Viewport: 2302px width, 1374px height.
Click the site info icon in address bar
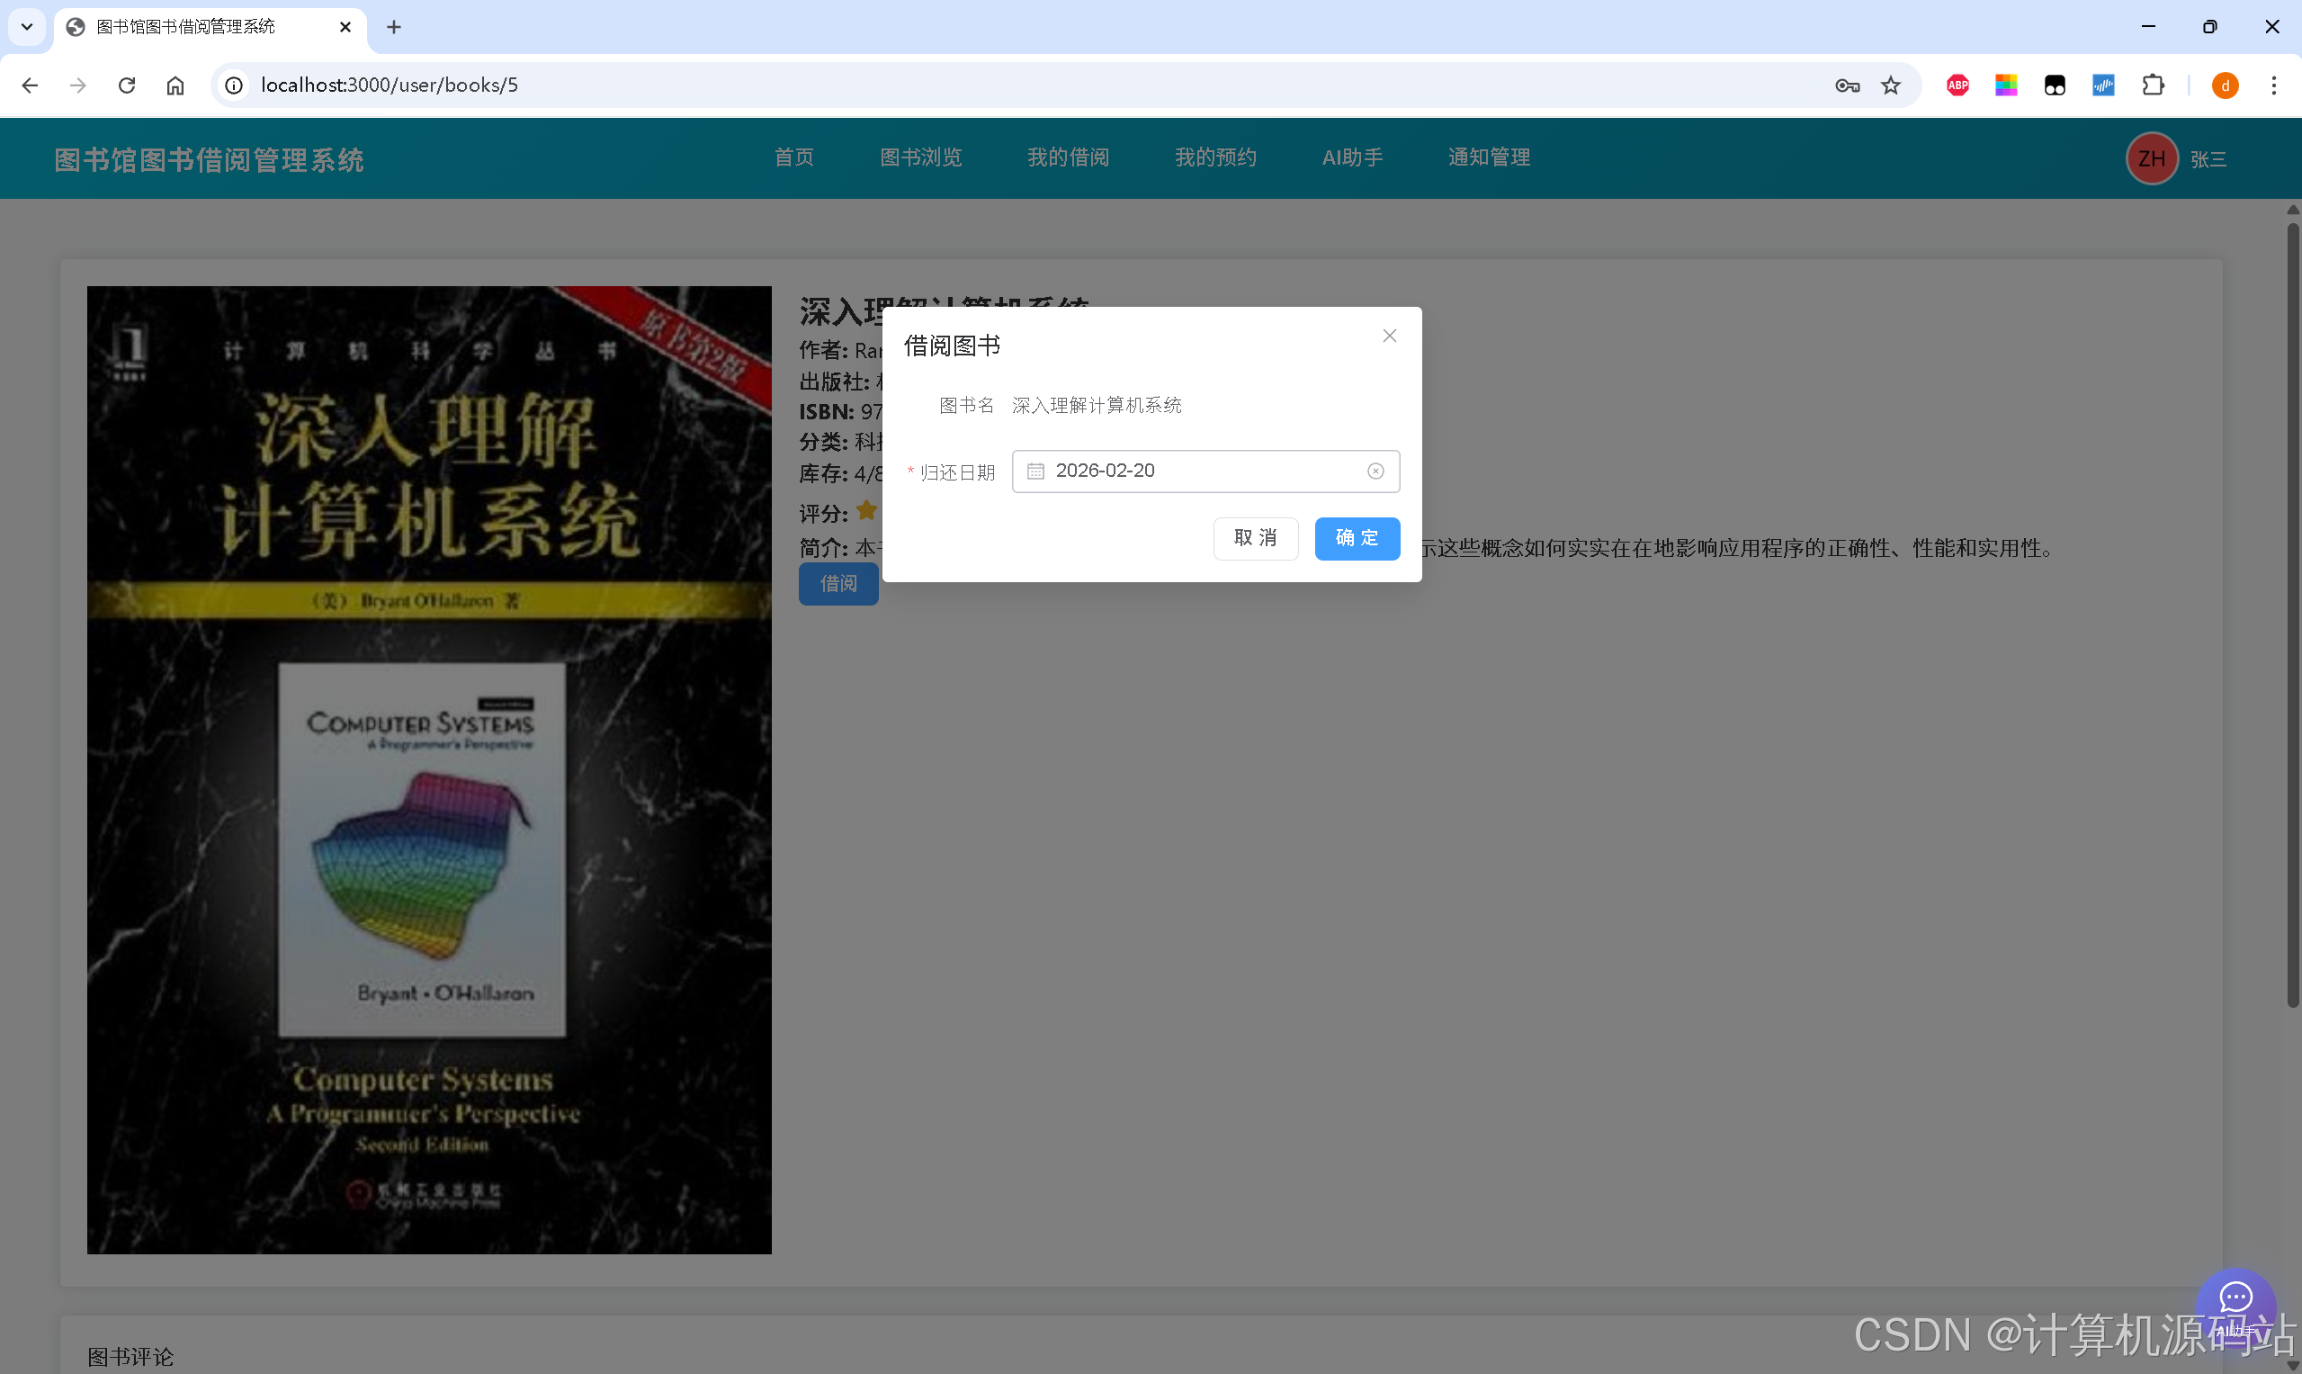[233, 85]
